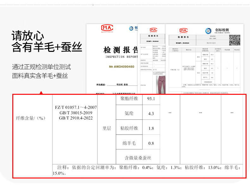Click the round 创标检测 IST logo
The height and width of the screenshot is (187, 250).
click(208, 31)
